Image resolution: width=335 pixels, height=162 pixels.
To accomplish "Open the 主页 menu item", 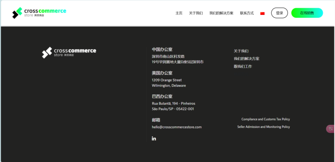I will point(179,13).
